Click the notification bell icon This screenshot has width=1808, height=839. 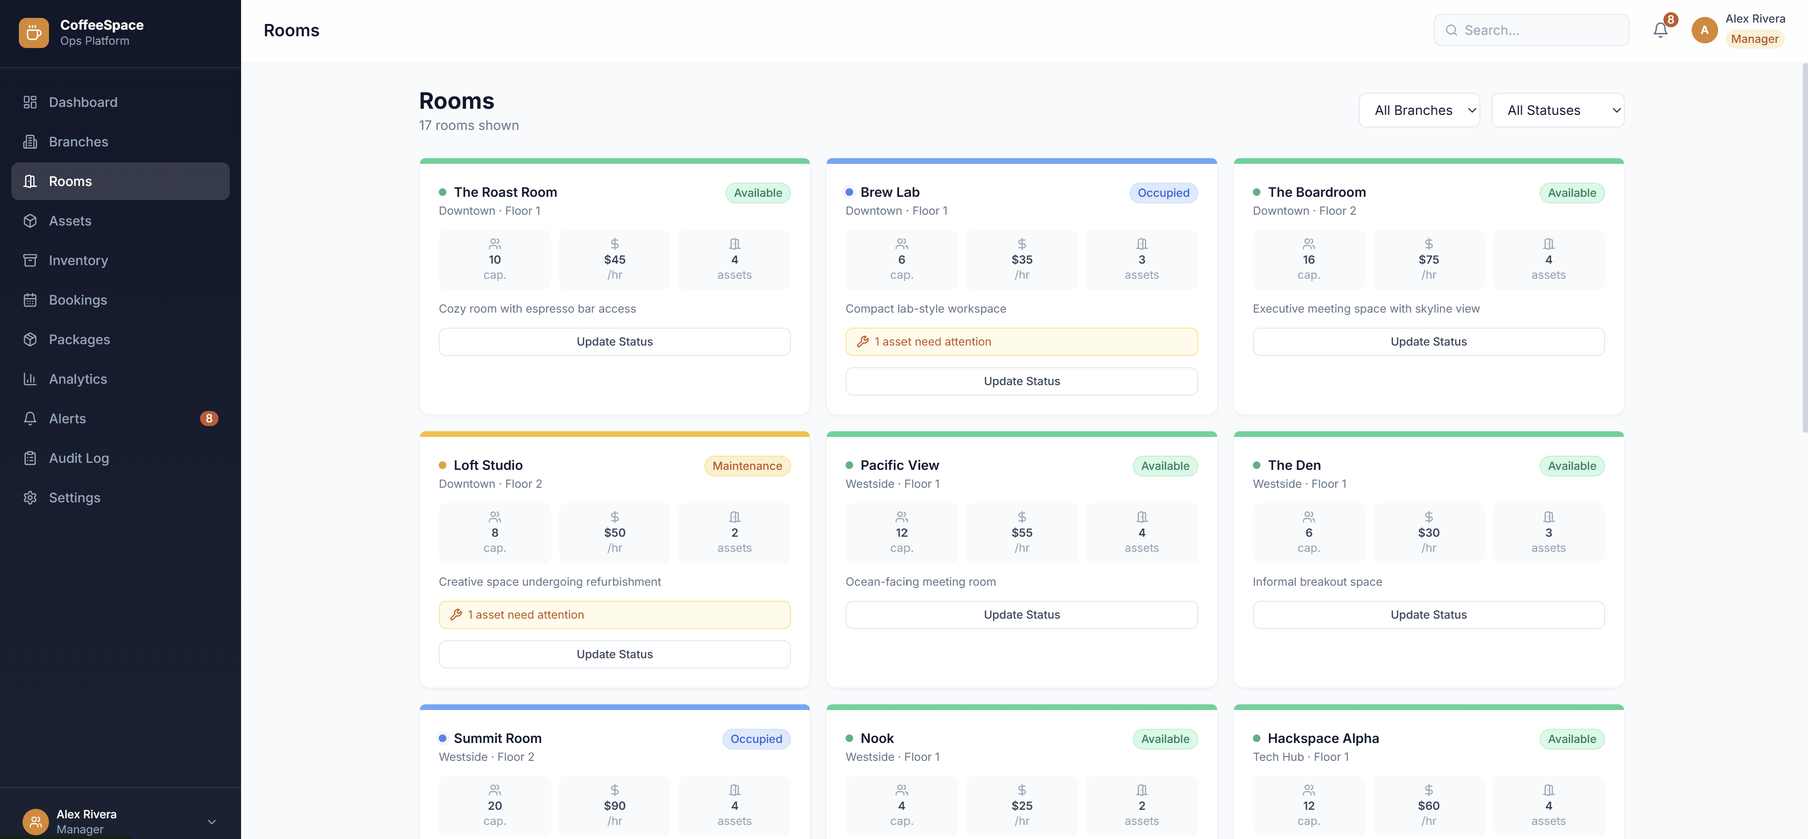point(1660,30)
